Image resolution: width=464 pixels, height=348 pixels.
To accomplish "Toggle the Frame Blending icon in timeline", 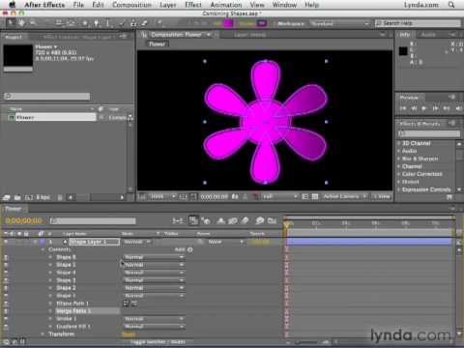I will [x=233, y=220].
